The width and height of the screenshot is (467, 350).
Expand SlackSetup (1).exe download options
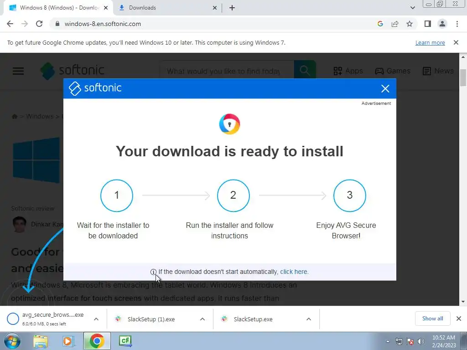[202, 319]
